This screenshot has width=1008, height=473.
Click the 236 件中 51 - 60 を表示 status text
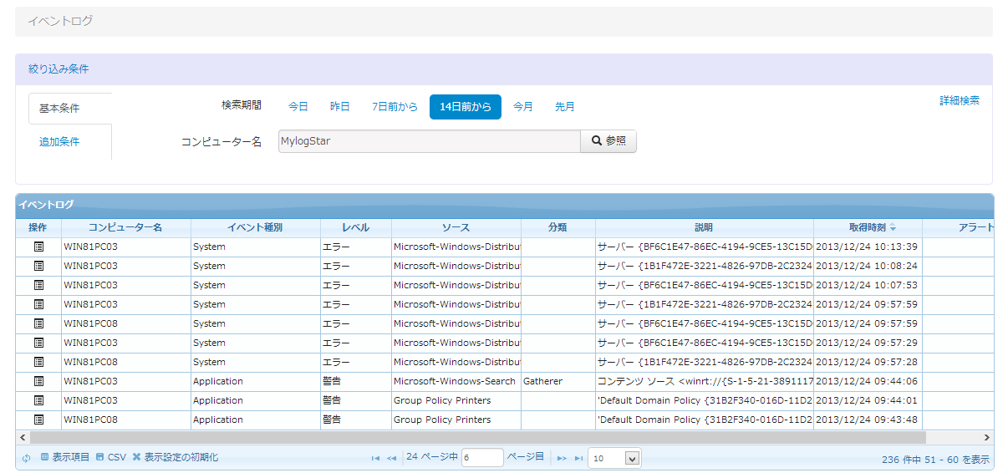(935, 459)
